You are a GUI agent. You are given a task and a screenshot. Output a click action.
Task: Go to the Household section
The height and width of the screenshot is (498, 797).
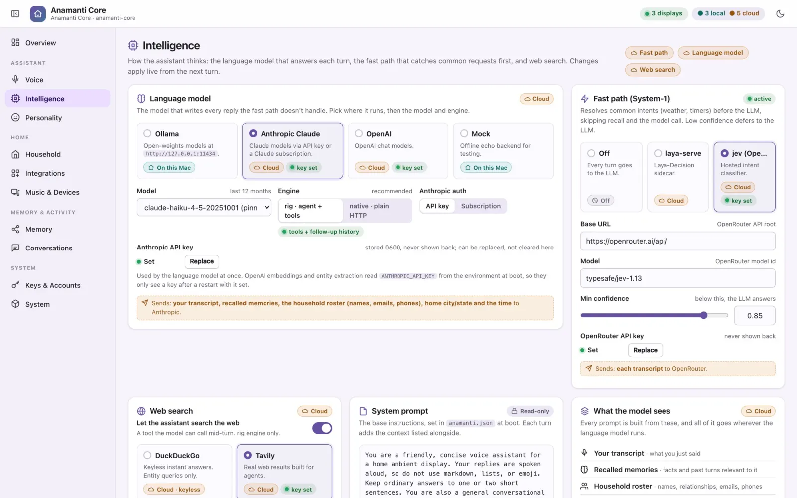[58, 154]
